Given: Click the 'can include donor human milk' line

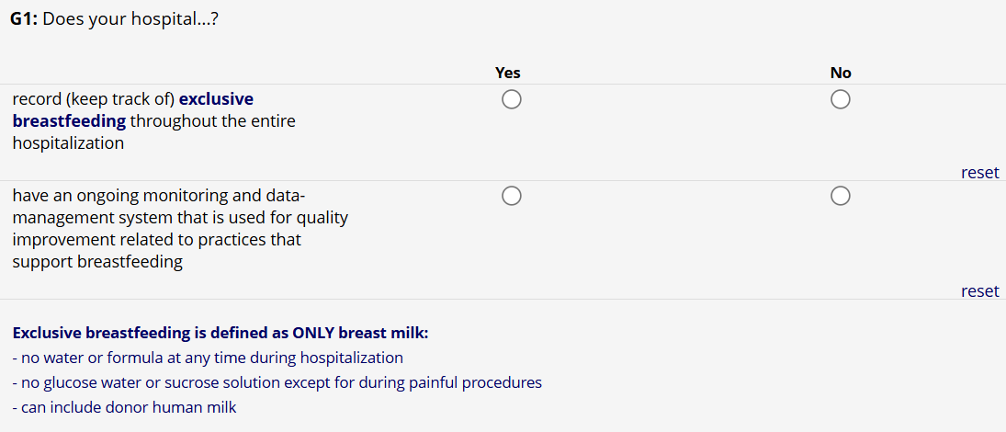Looking at the screenshot, I should tap(124, 407).
